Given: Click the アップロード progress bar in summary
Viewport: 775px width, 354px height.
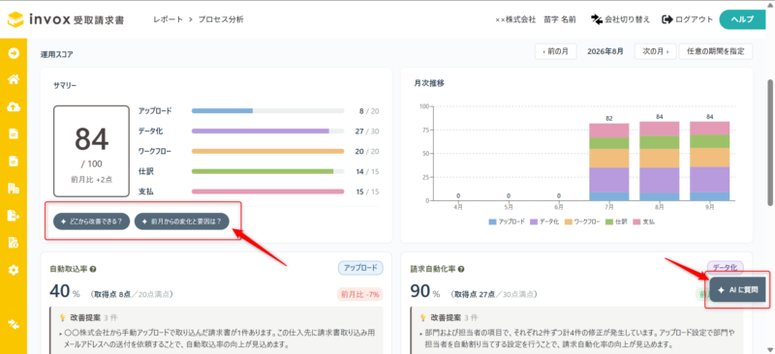Looking at the screenshot, I should pyautogui.click(x=268, y=111).
